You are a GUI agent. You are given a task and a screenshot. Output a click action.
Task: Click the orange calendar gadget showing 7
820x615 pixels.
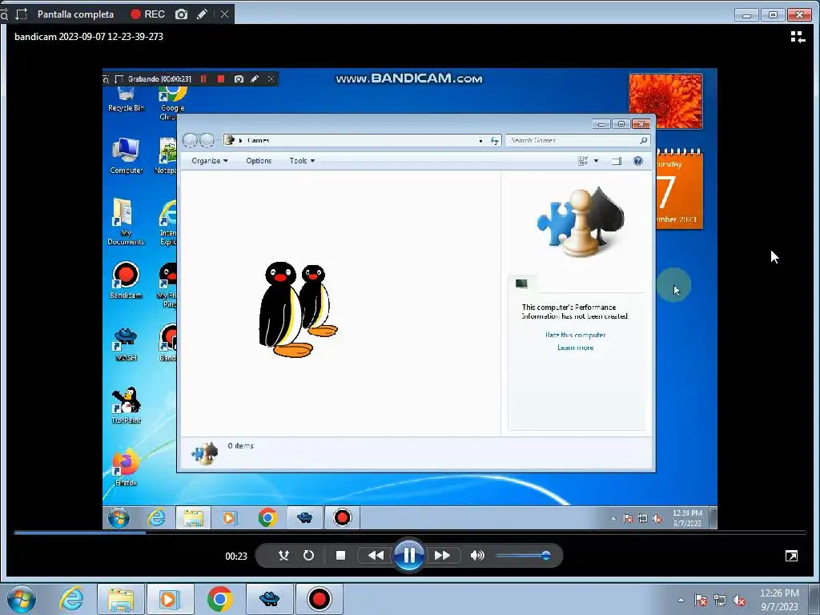point(679,191)
